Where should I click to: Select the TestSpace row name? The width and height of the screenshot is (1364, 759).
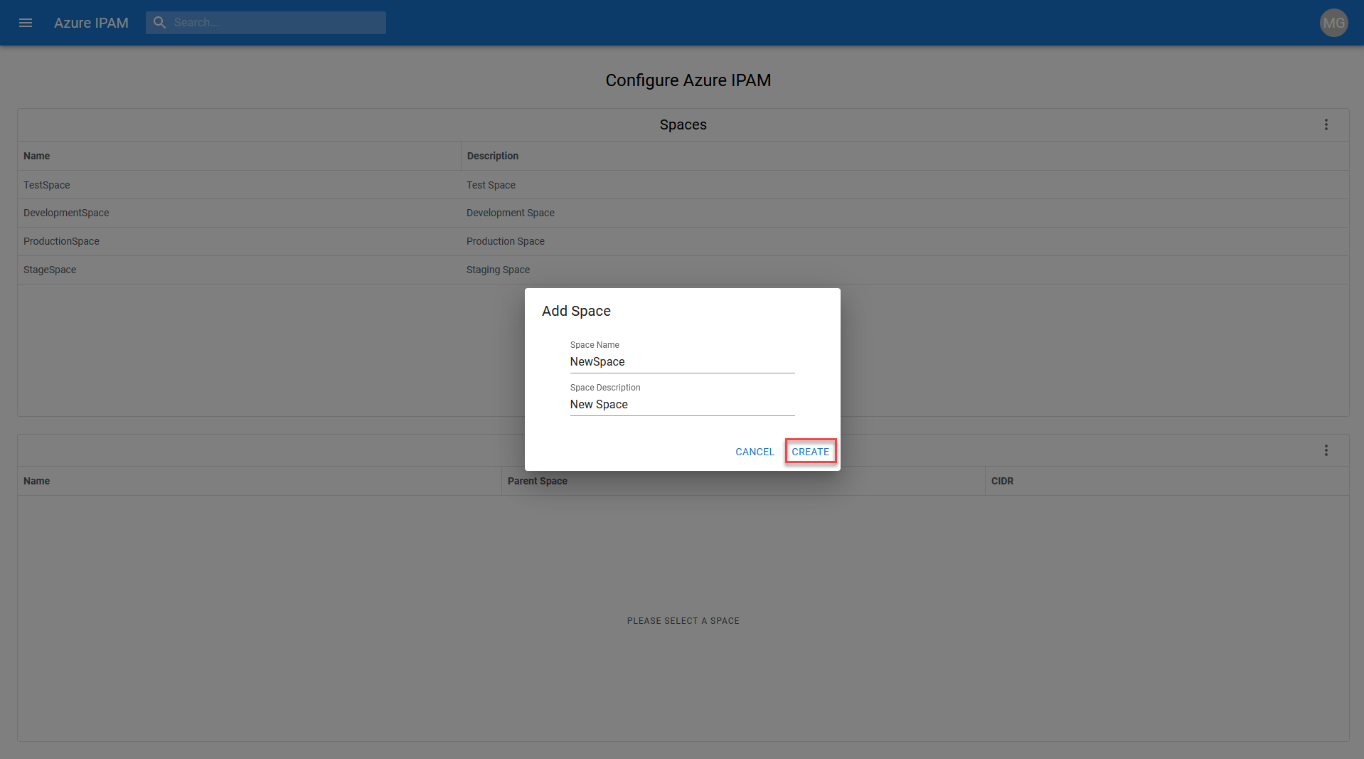coord(47,185)
